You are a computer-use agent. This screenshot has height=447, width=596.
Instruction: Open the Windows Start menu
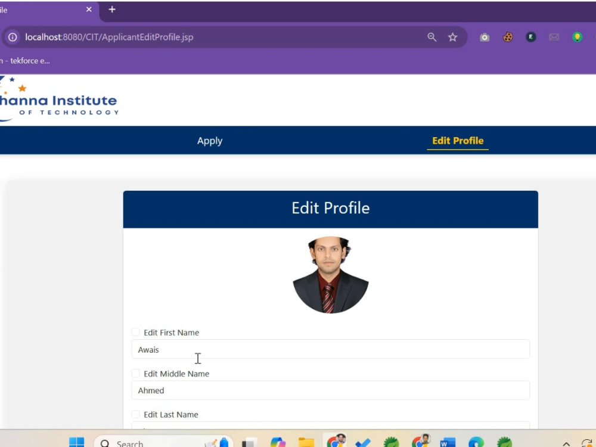[76, 442]
